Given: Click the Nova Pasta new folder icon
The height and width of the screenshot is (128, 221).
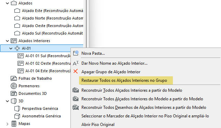Looking at the screenshot, I should click(76, 53).
